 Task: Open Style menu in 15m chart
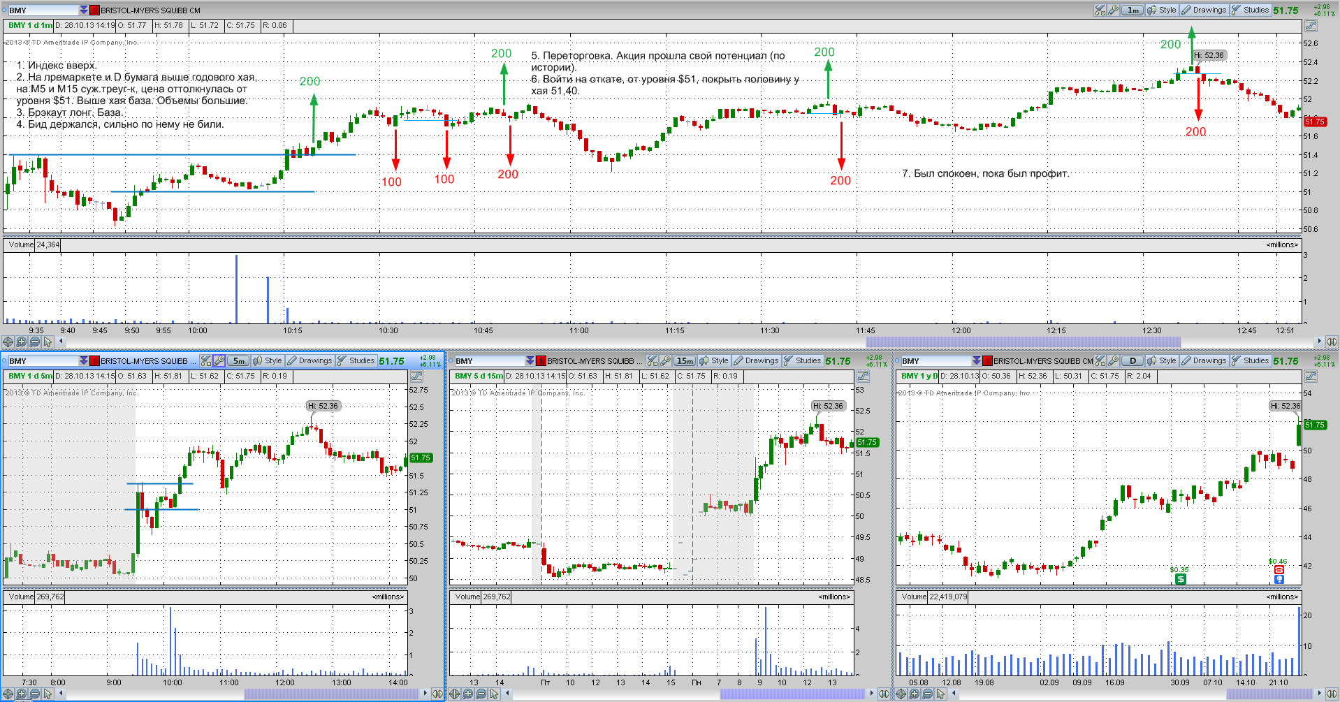tap(714, 360)
